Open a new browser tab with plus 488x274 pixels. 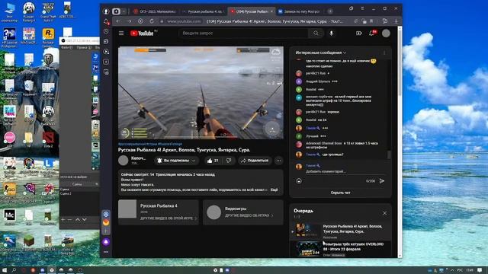coord(330,11)
